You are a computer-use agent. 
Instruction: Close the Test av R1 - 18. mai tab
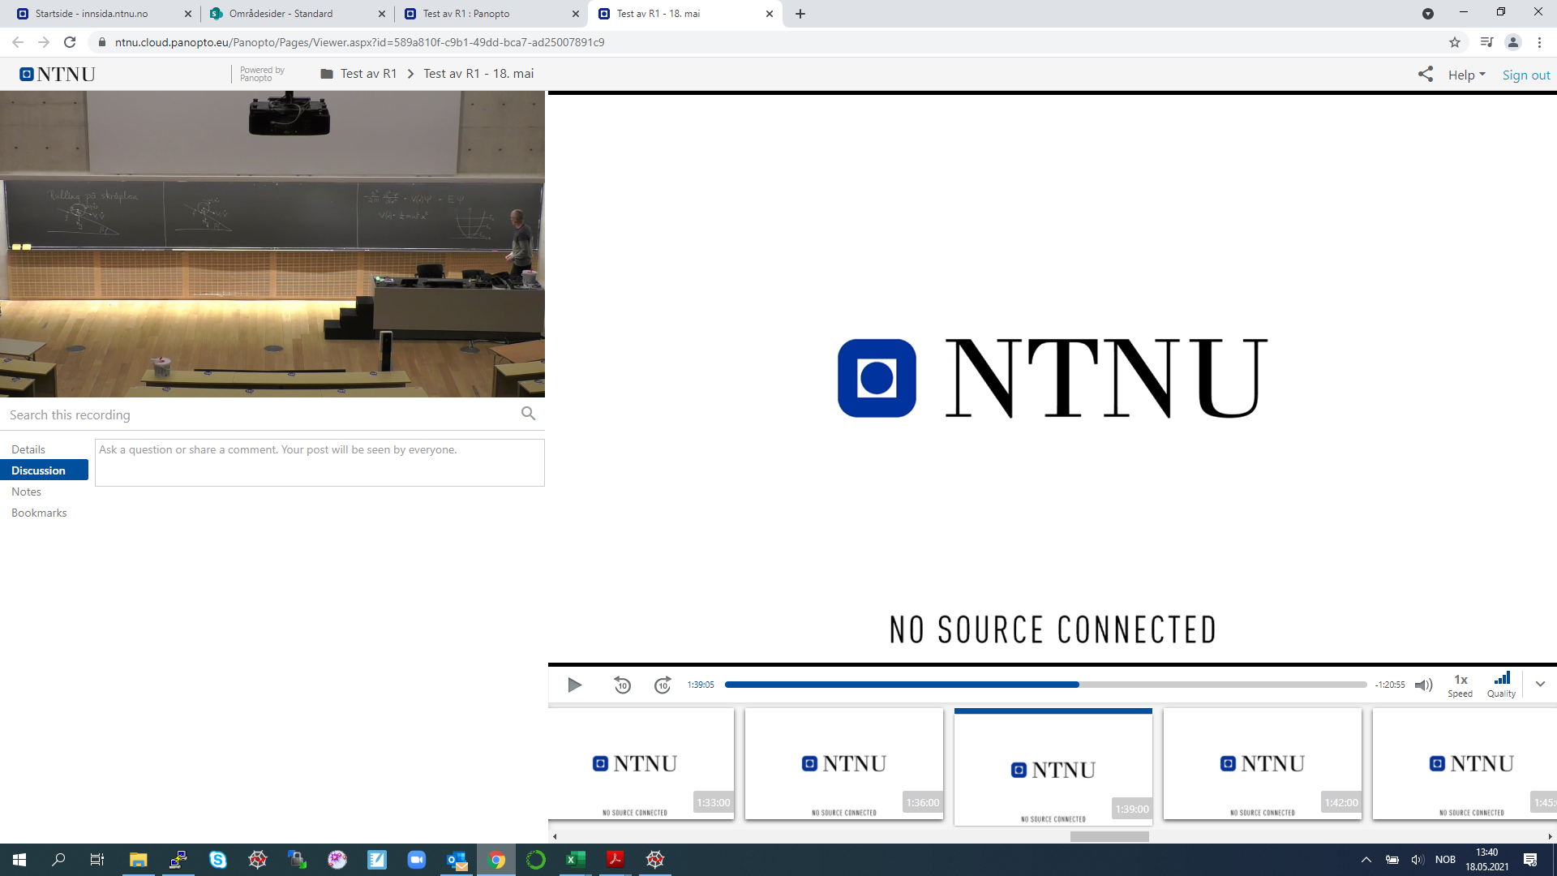pyautogui.click(x=770, y=14)
